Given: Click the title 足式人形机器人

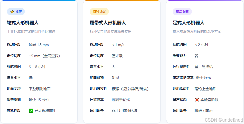Looking at the screenshot, I should click(188, 23).
